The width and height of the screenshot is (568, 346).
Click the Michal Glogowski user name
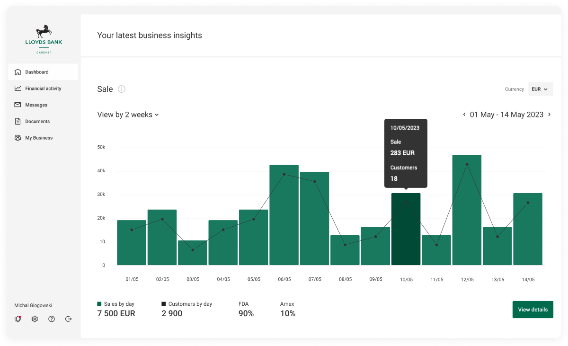tap(33, 306)
